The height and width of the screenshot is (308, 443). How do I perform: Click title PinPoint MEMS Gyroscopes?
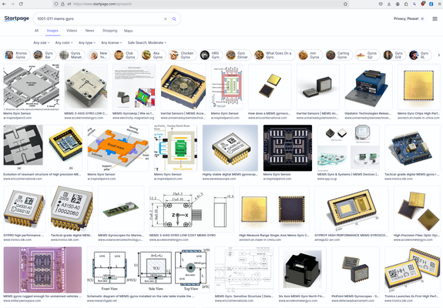coord(355,296)
